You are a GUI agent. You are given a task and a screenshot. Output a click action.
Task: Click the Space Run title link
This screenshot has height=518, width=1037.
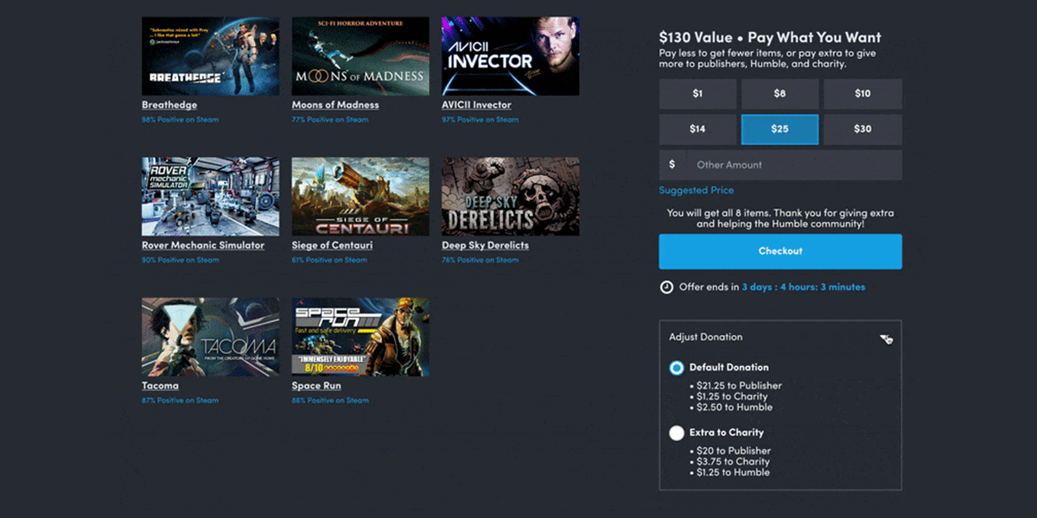click(317, 386)
